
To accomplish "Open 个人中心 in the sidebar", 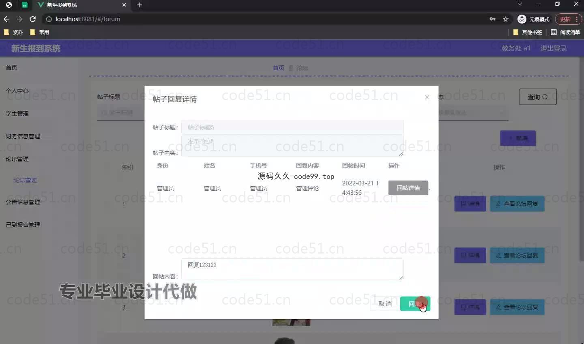I will [17, 90].
